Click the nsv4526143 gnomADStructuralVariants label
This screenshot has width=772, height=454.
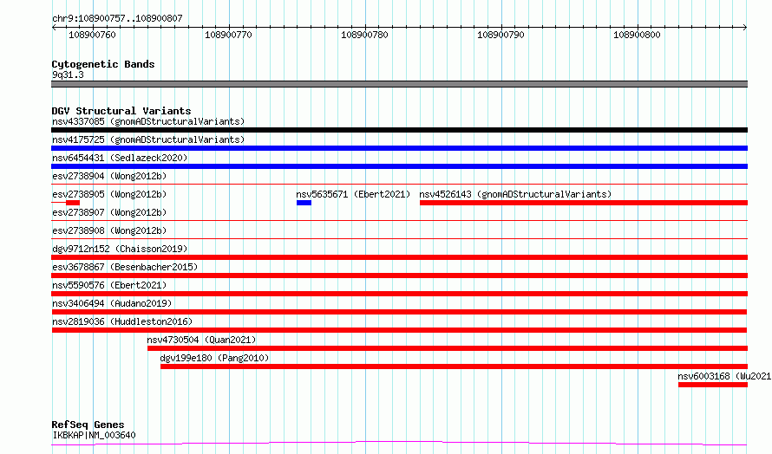tap(515, 194)
